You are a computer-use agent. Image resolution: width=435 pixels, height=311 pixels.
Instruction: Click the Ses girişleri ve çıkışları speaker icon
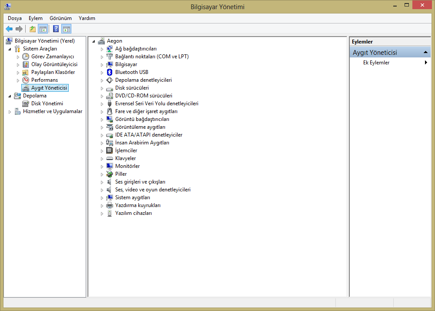[x=110, y=182]
